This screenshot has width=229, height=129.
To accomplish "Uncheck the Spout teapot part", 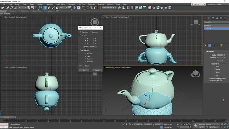I will point(215,72).
